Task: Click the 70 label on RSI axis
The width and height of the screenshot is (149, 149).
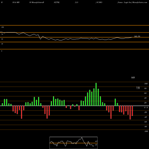Action: click(2, 34)
